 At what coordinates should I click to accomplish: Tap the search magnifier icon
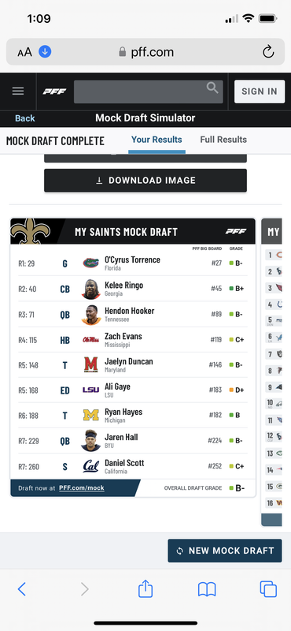tap(212, 88)
